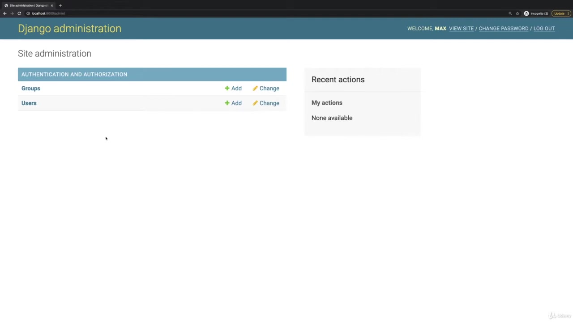Log out of Django admin
Screen dimensions: 573x322
[544, 29]
